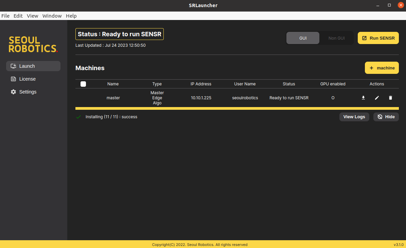Close the SRLauncher window
Screen dimensions: 406x248
point(401,5)
